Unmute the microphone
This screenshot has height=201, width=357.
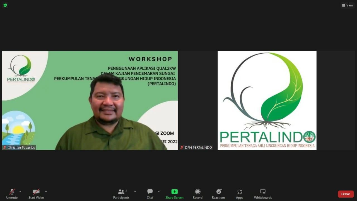click(x=12, y=193)
